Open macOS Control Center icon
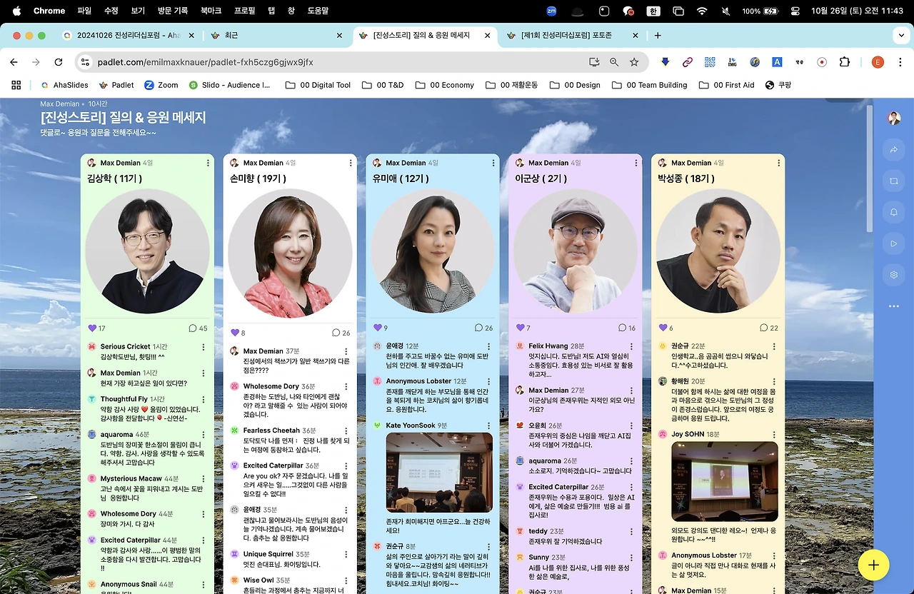914x594 pixels. (x=795, y=11)
